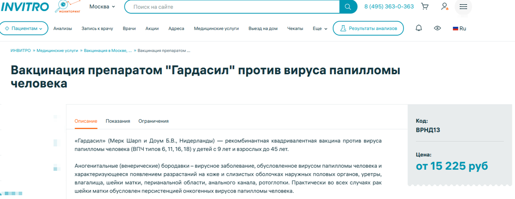Go to the Медицинские услуги breadcrumb
Screen dimensions: 515x199
[58, 51]
